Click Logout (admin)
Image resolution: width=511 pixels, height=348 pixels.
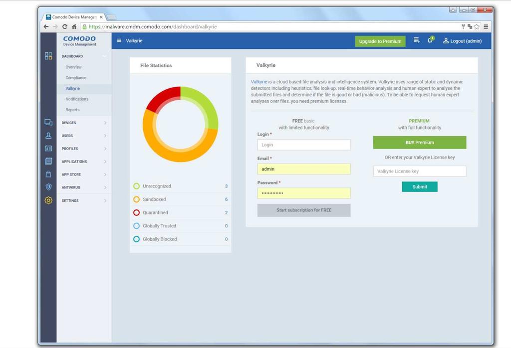point(463,41)
